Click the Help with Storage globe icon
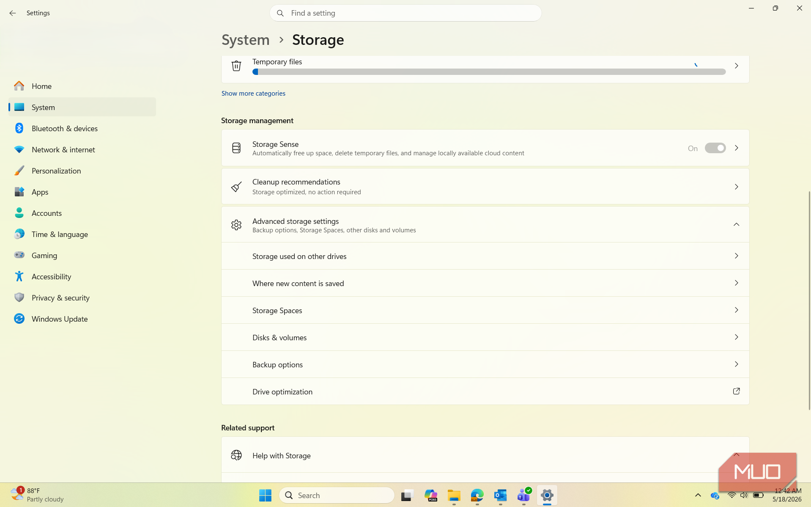The image size is (811, 507). click(236, 455)
